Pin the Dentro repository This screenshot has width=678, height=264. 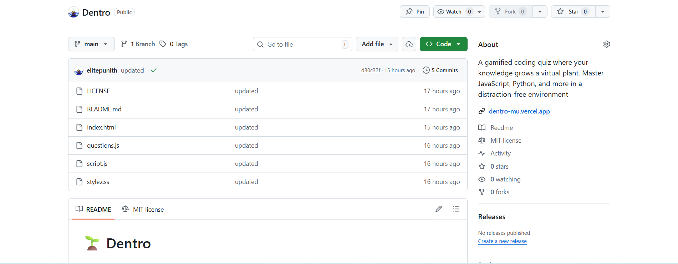(x=414, y=12)
